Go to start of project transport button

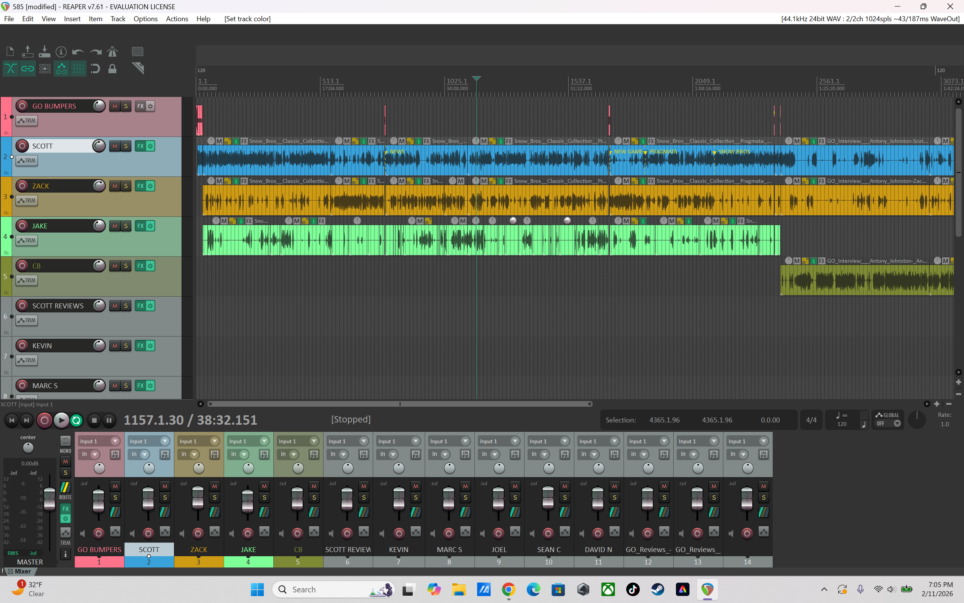(x=12, y=421)
